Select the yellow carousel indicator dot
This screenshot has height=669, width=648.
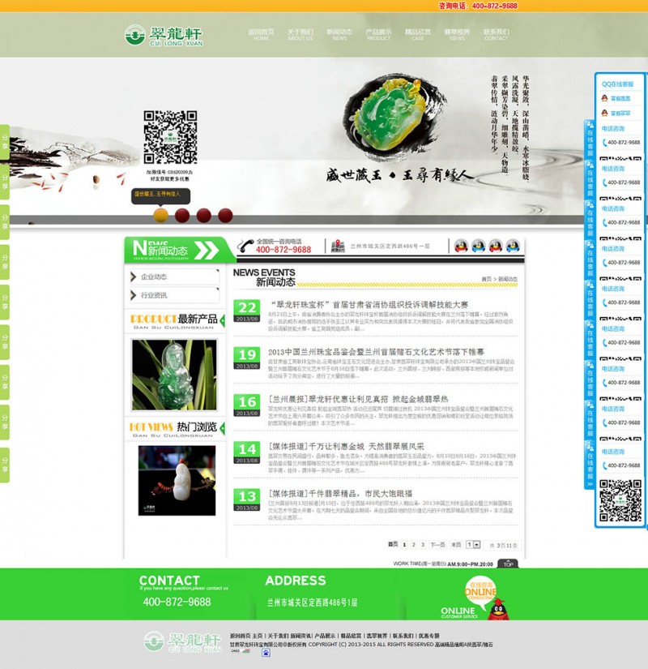[x=160, y=216]
